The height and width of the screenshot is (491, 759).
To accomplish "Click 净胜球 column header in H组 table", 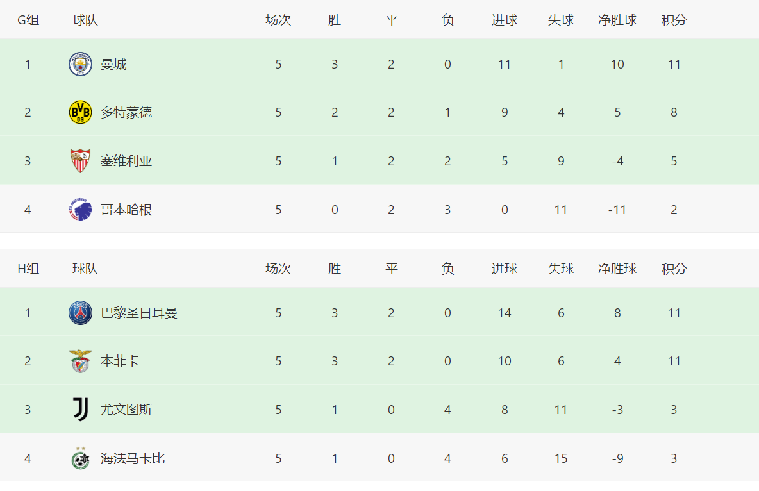I will [x=617, y=269].
